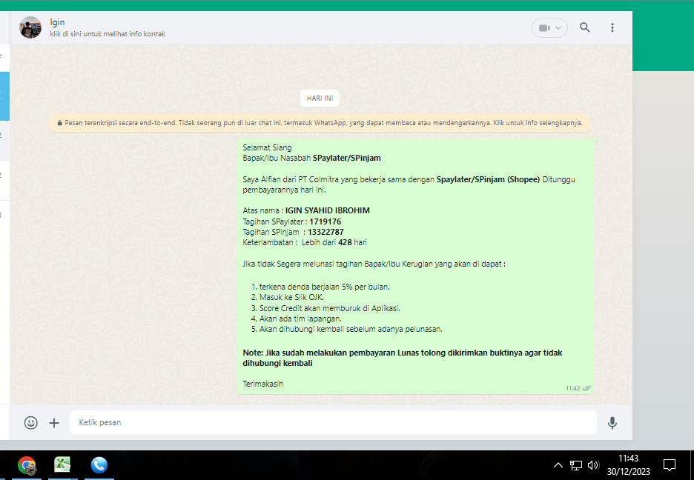The height and width of the screenshot is (480, 694).
Task: Start a video call with camera icon
Action: pos(544,28)
